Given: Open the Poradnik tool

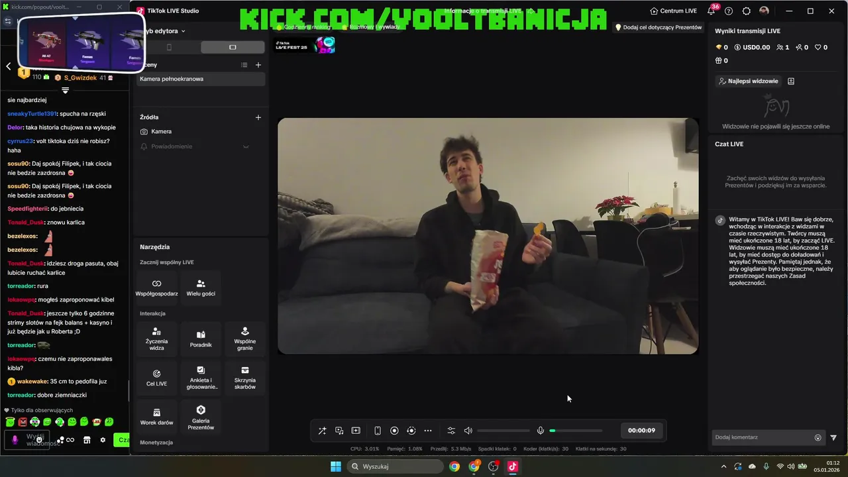Looking at the screenshot, I should [201, 339].
